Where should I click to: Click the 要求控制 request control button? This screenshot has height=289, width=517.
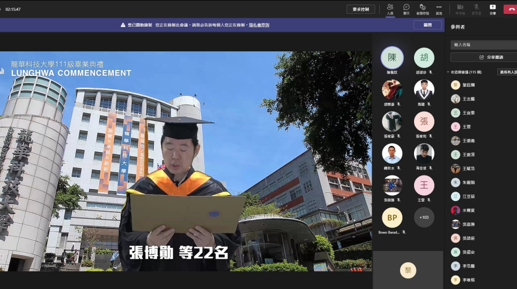tap(361, 9)
